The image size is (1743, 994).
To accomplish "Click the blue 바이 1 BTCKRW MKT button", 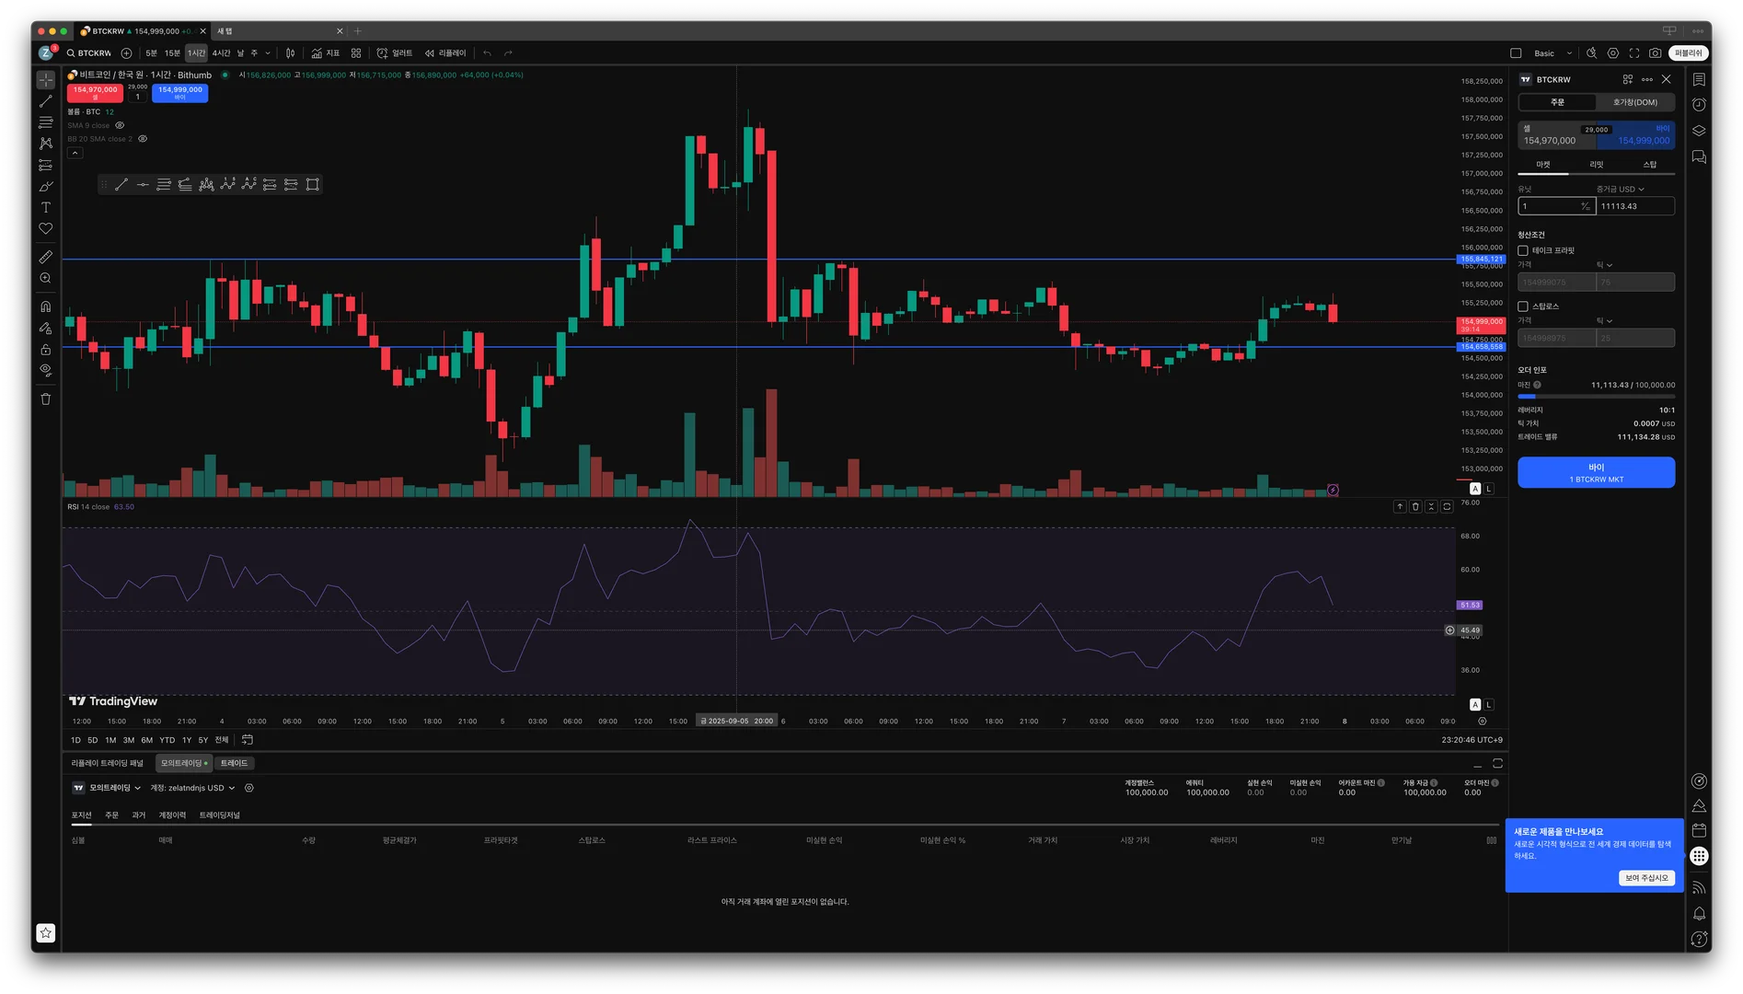I will pyautogui.click(x=1596, y=473).
